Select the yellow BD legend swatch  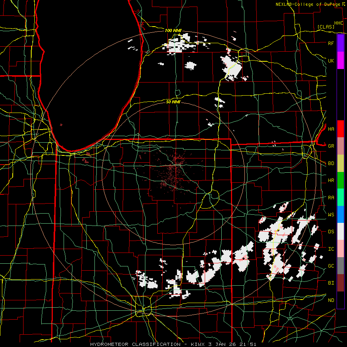(x=340, y=163)
